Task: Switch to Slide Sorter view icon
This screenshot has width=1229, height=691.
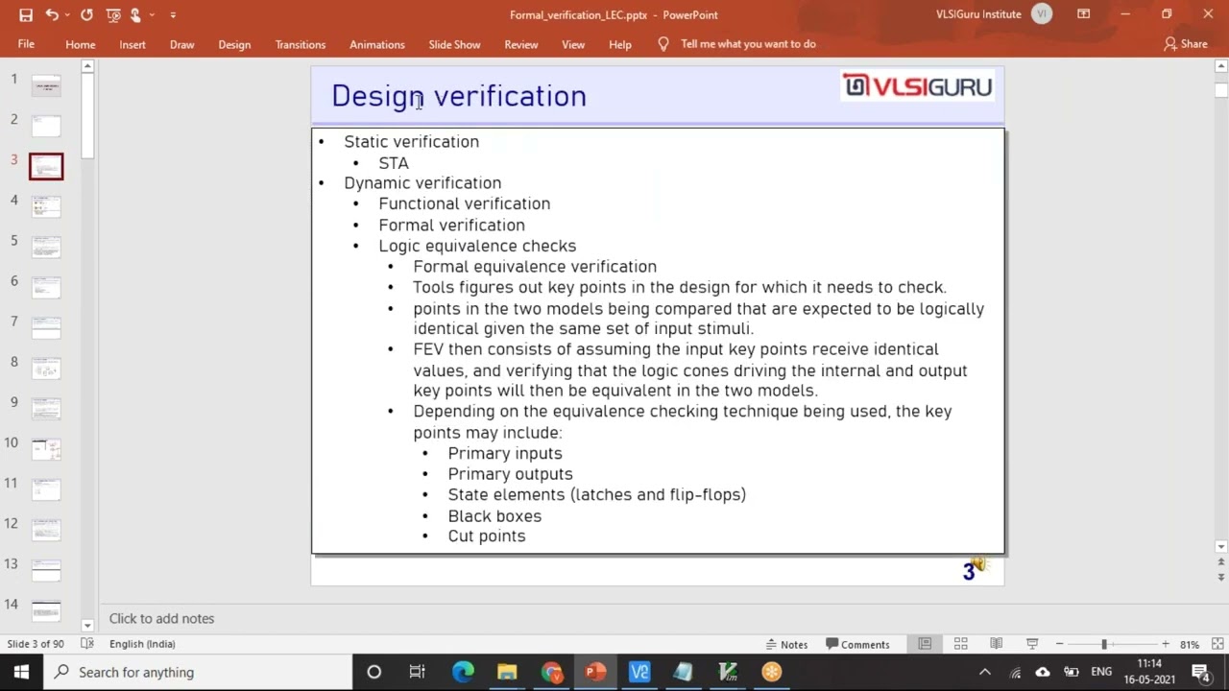Action: (x=960, y=644)
